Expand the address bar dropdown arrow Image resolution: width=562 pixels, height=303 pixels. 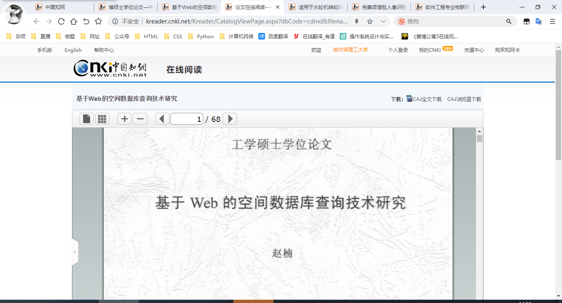[383, 21]
